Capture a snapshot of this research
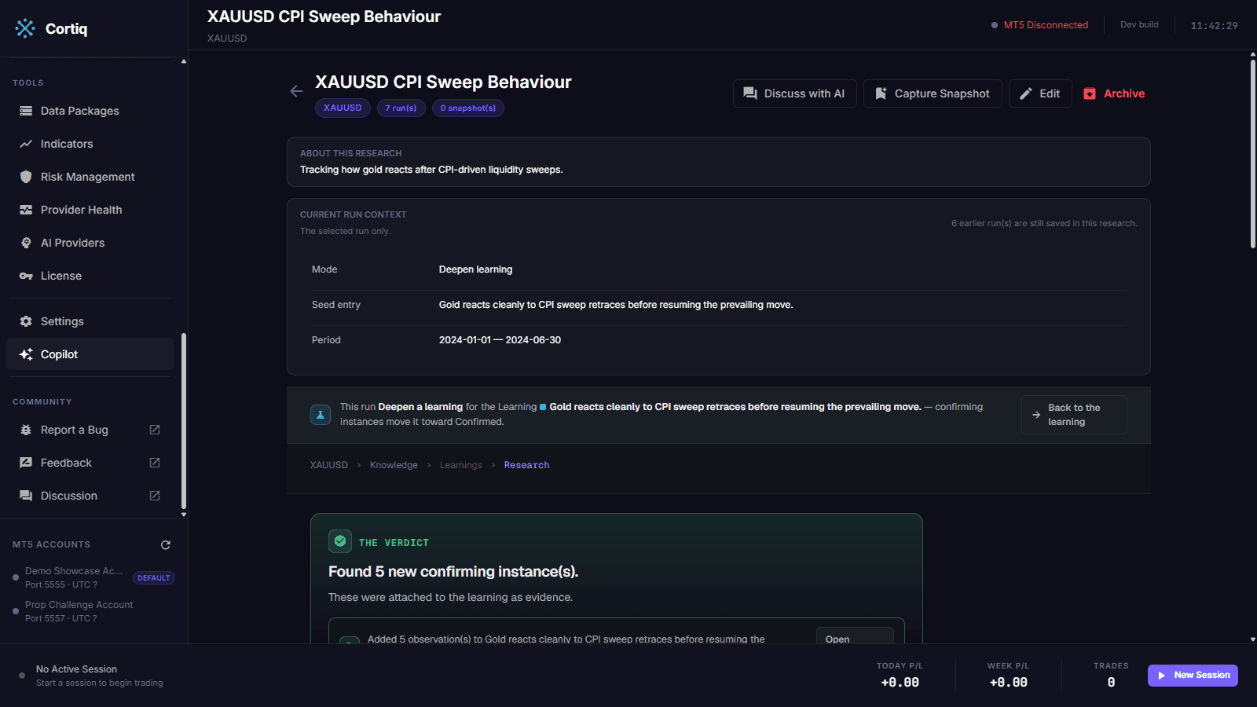Image resolution: width=1257 pixels, height=707 pixels. click(933, 93)
